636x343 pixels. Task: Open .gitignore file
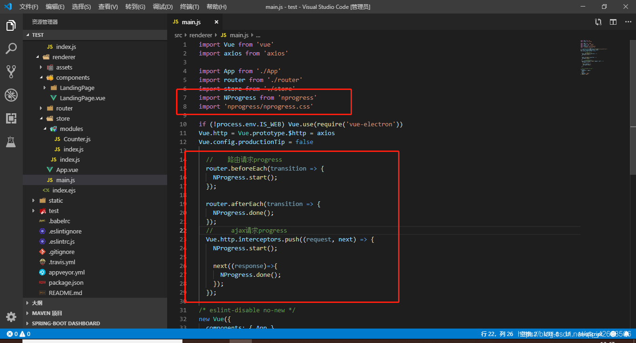coord(61,252)
